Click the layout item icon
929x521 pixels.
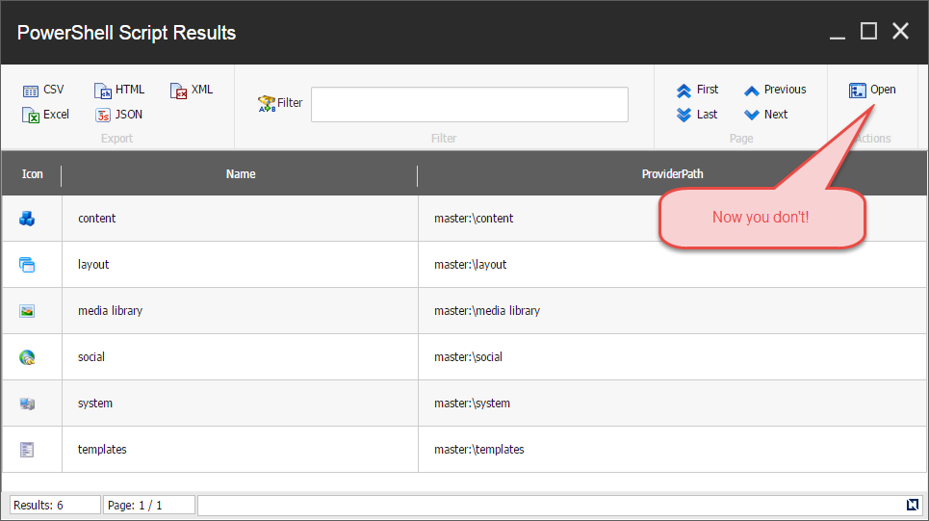27,265
